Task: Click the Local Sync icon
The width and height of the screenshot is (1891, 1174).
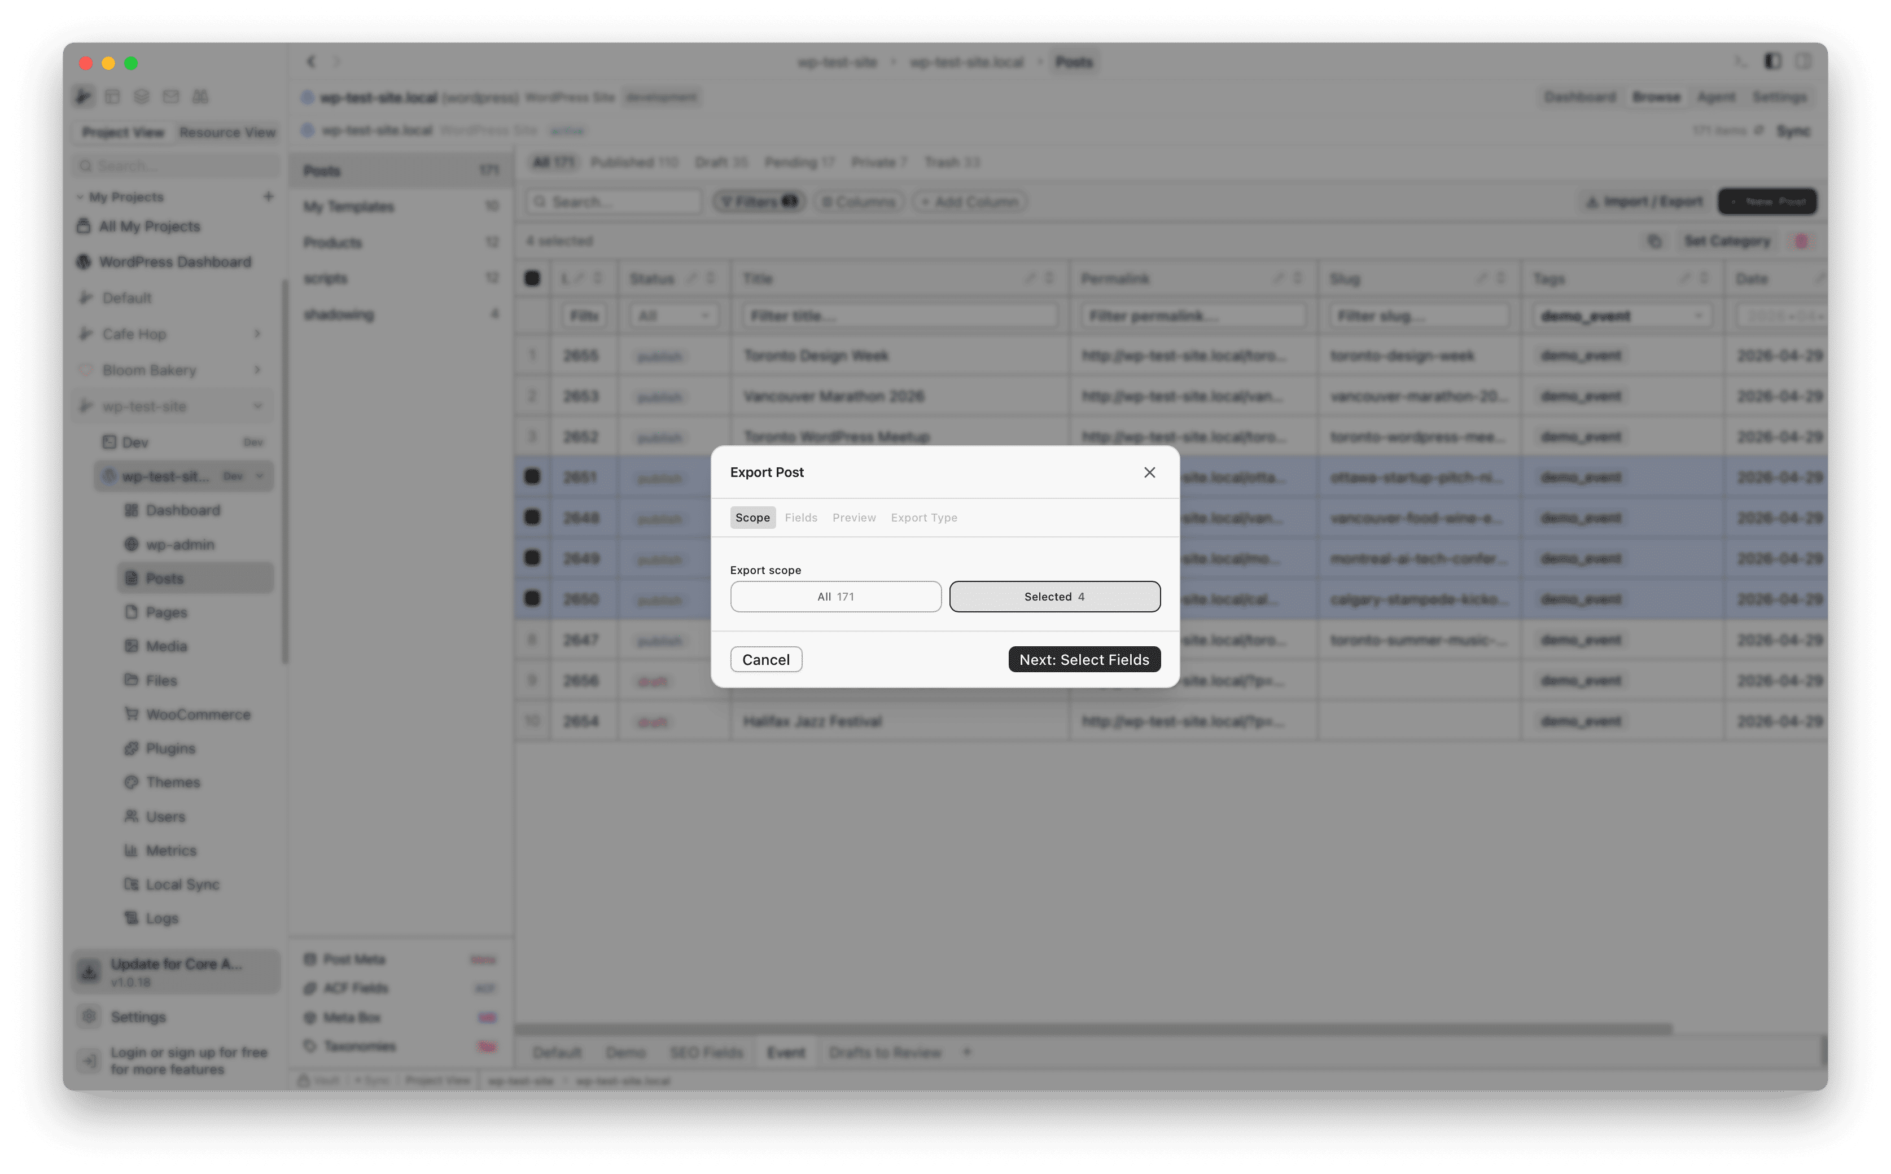Action: (132, 884)
